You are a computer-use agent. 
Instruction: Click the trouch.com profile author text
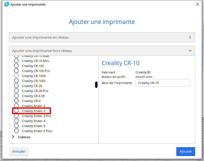[x=144, y=77]
